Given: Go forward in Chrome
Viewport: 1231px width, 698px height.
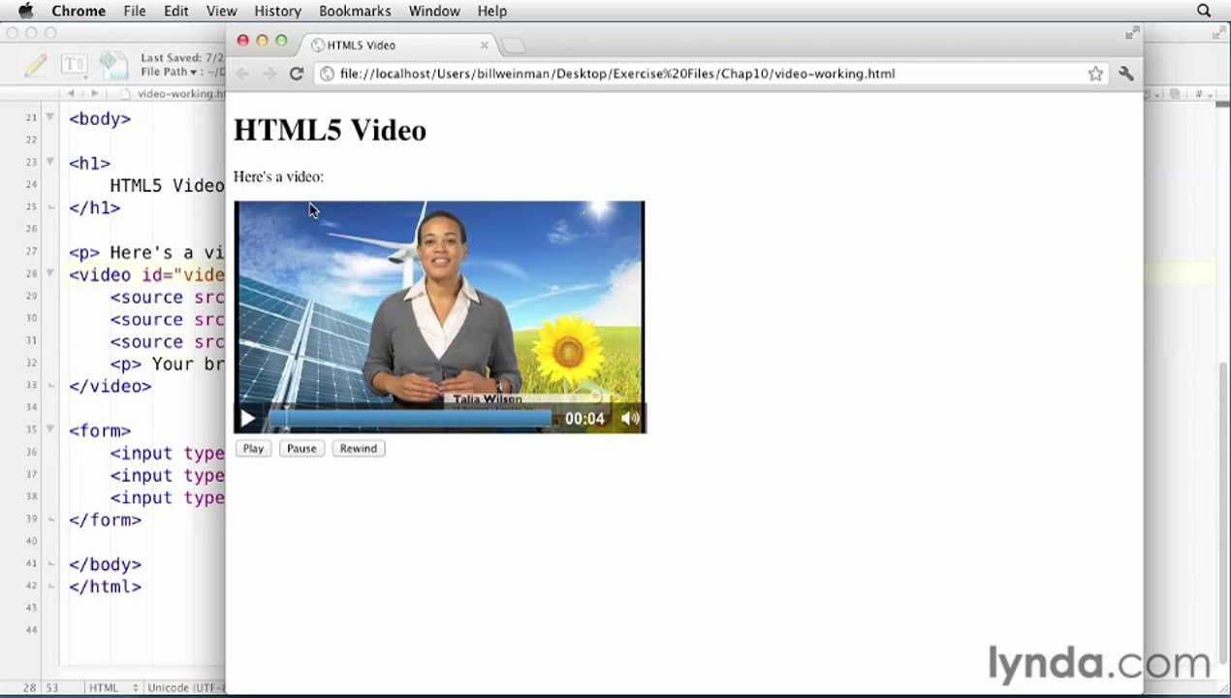Looking at the screenshot, I should pos(268,74).
